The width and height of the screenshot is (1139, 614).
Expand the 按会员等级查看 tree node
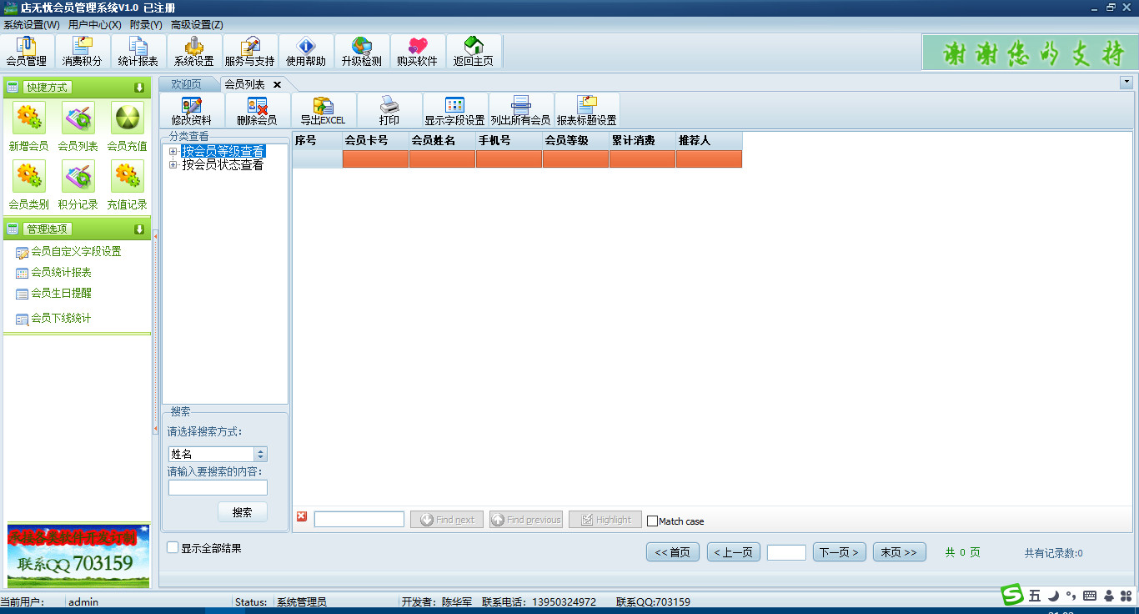(x=173, y=152)
